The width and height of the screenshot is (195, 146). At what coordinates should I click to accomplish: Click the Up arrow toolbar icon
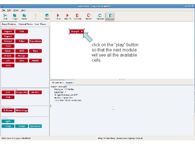35,15
